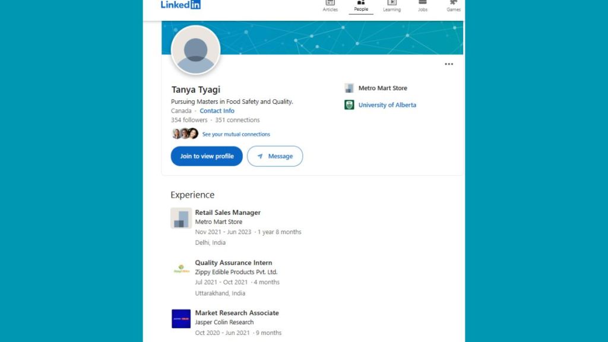The width and height of the screenshot is (608, 342).
Task: Click the Metro Mart Store header logo
Action: pyautogui.click(x=349, y=88)
